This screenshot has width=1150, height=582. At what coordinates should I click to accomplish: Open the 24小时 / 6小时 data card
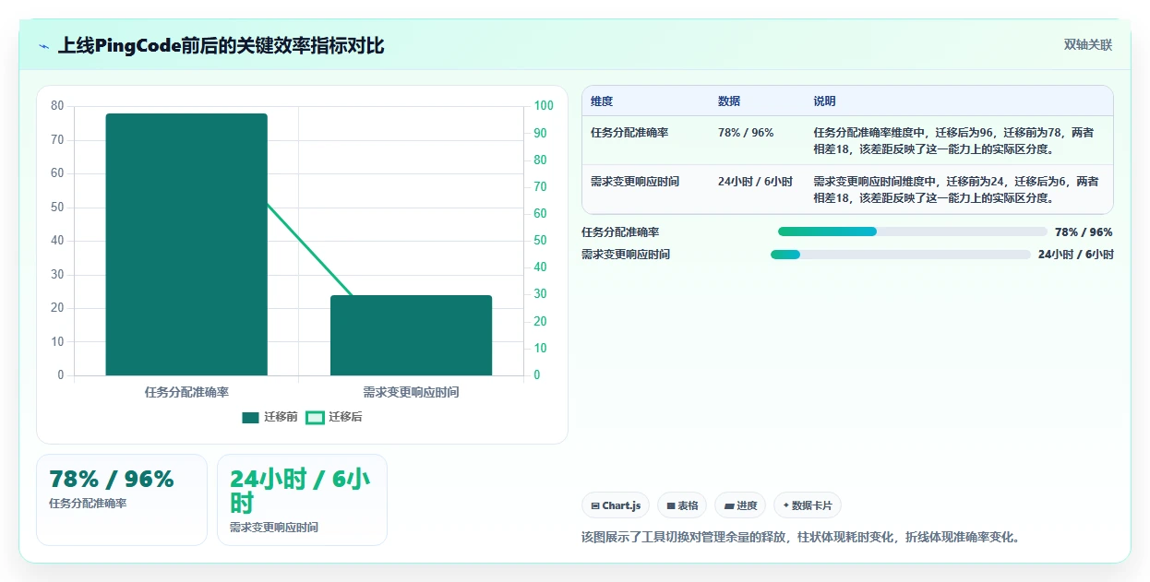point(302,500)
